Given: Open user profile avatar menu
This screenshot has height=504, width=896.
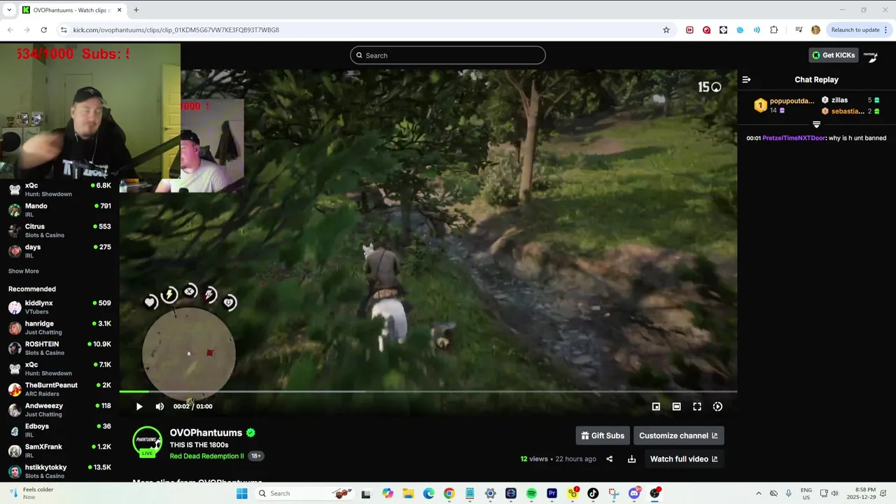Looking at the screenshot, I should click(871, 56).
